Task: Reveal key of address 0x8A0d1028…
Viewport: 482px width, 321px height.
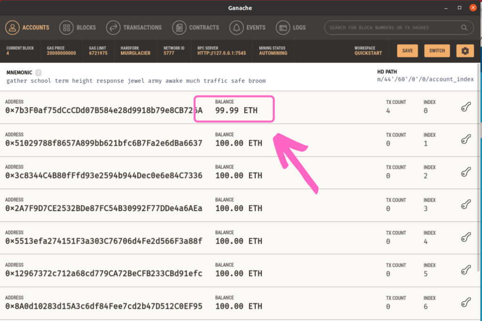Action: [466, 303]
